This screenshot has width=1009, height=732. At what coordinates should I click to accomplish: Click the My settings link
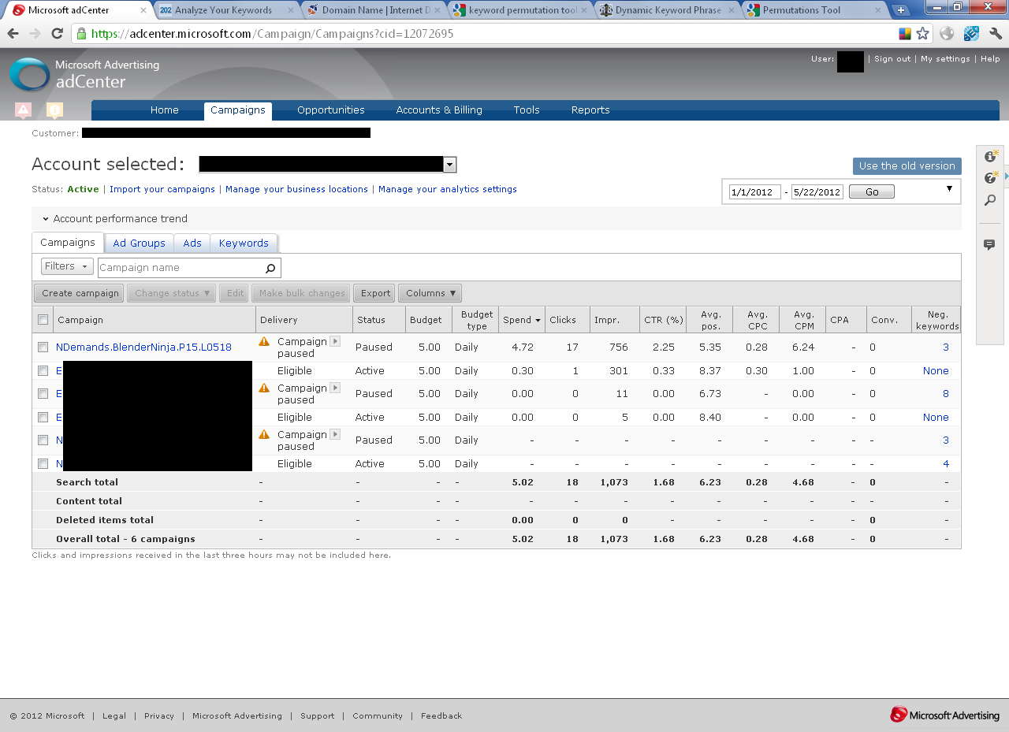pyautogui.click(x=945, y=59)
